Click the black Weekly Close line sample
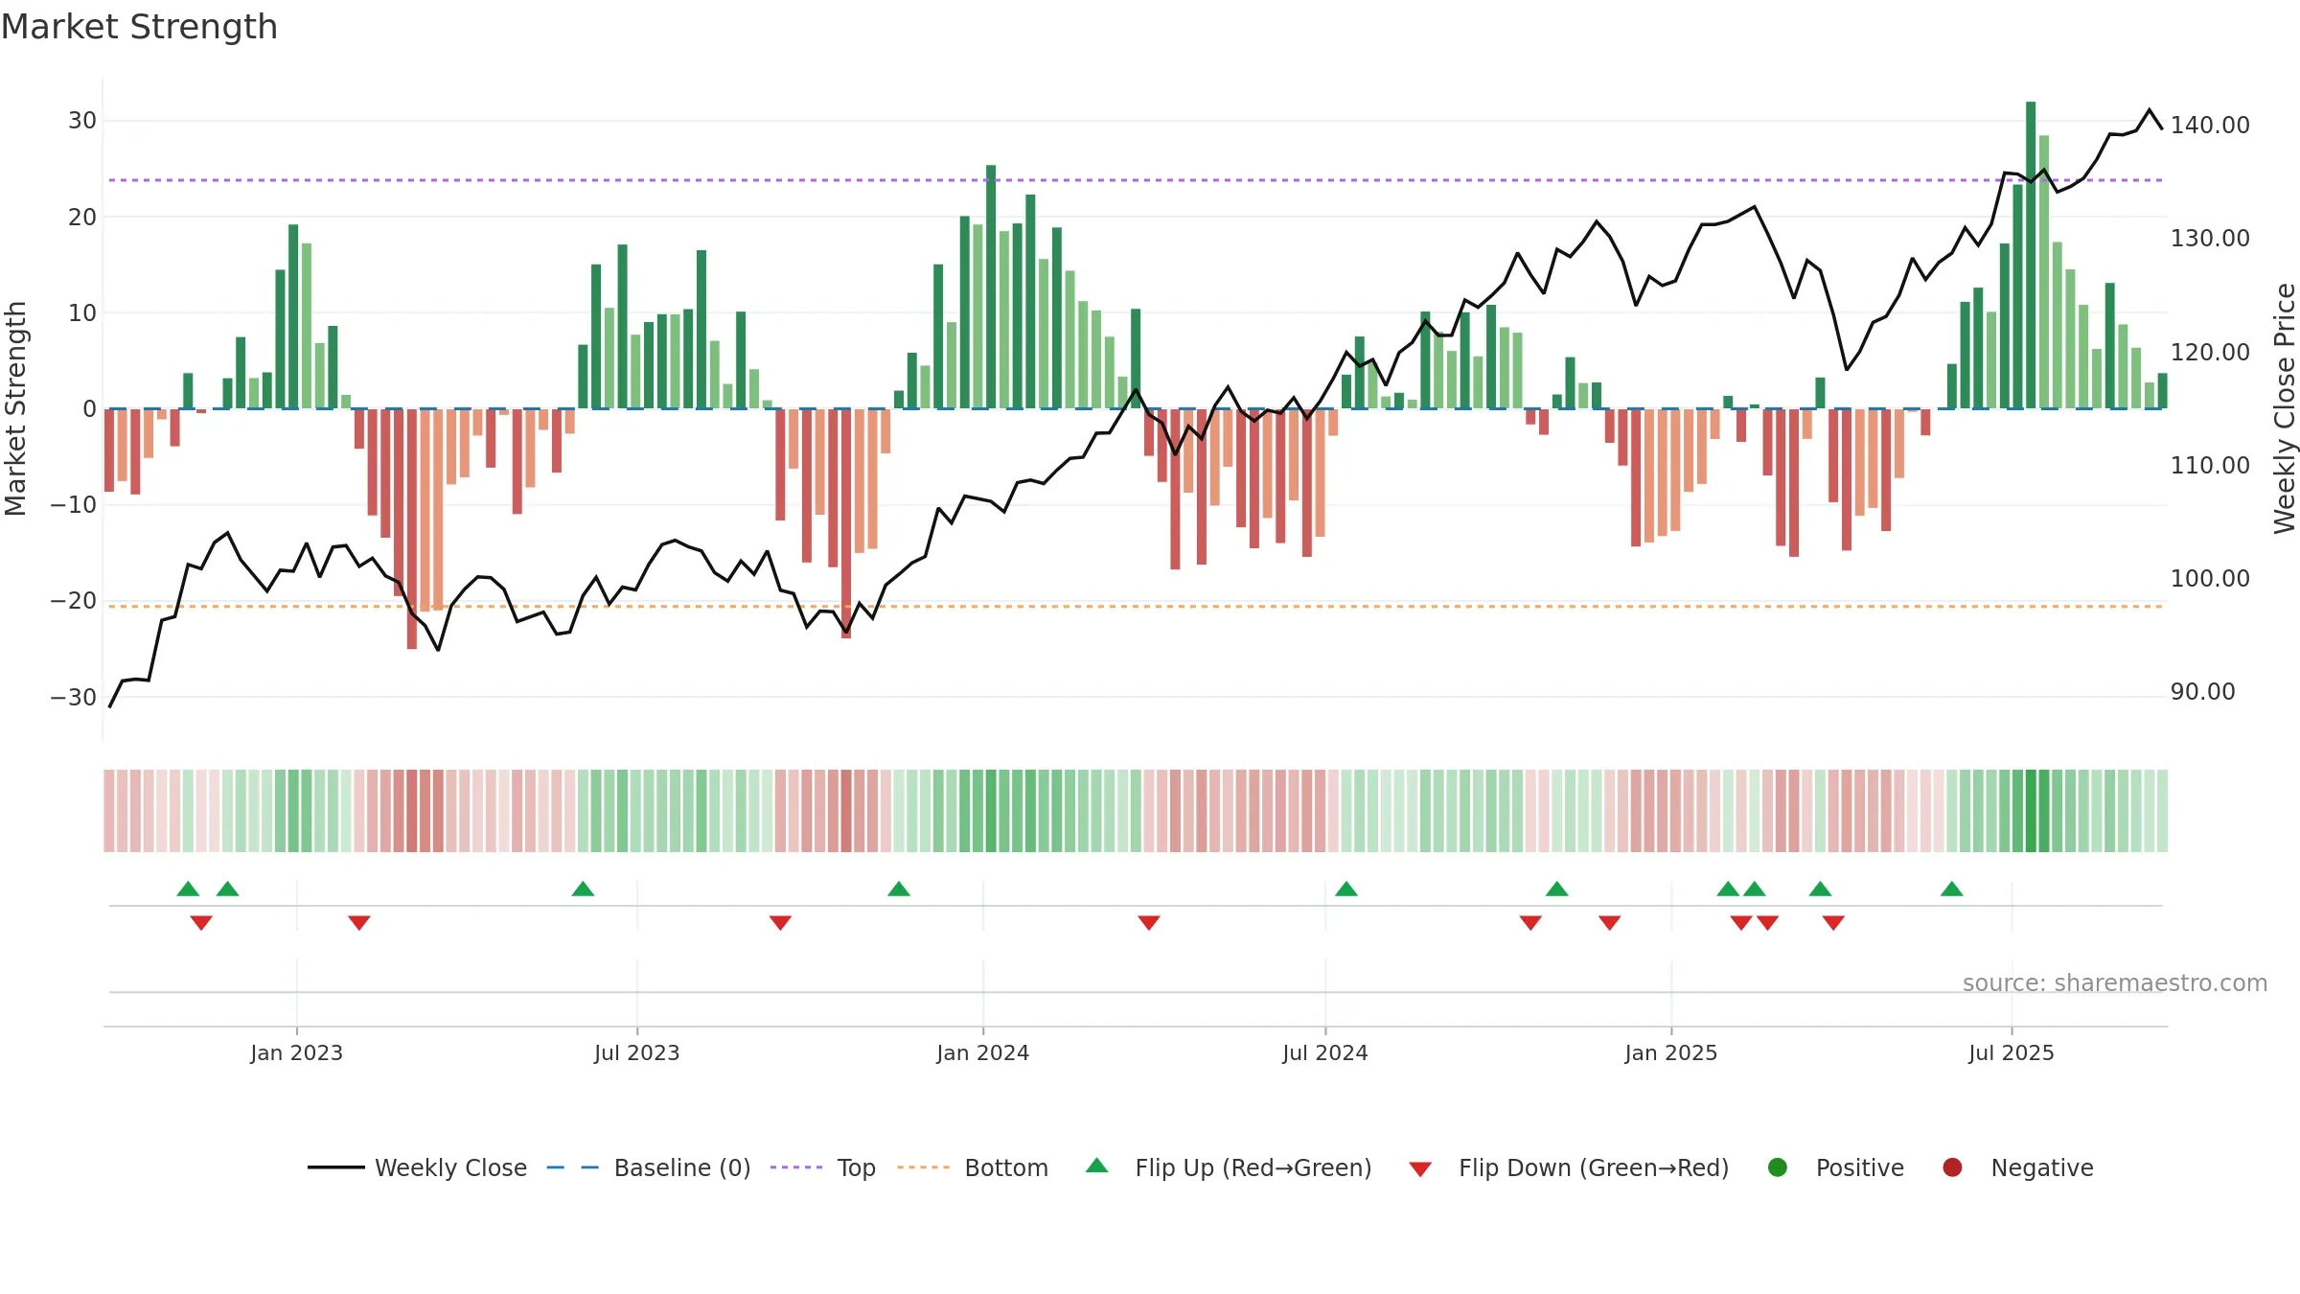The image size is (2300, 1294). pyautogui.click(x=336, y=1167)
